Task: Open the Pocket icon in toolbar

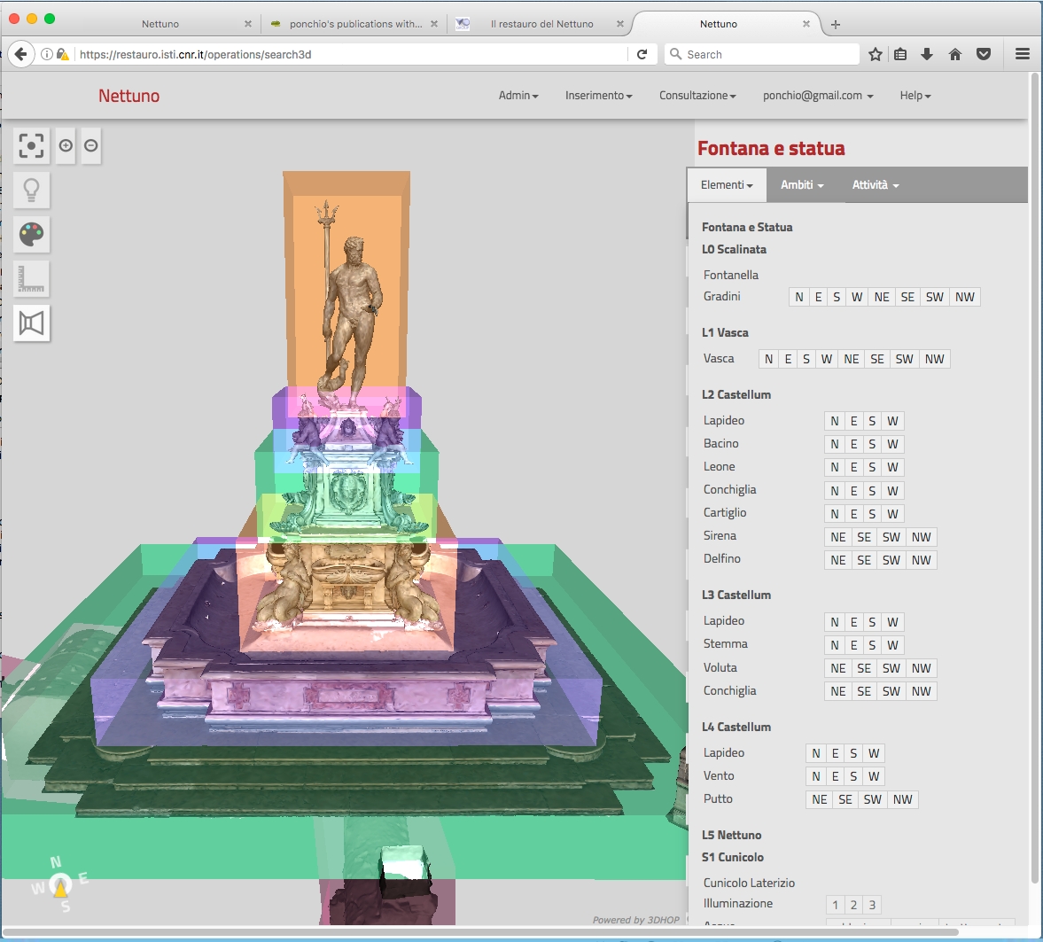Action: pos(984,55)
